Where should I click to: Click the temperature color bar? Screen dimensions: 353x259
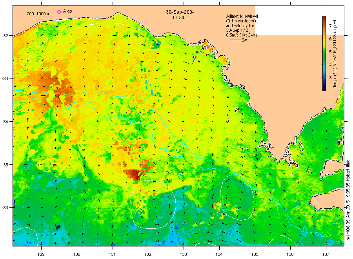(324, 53)
